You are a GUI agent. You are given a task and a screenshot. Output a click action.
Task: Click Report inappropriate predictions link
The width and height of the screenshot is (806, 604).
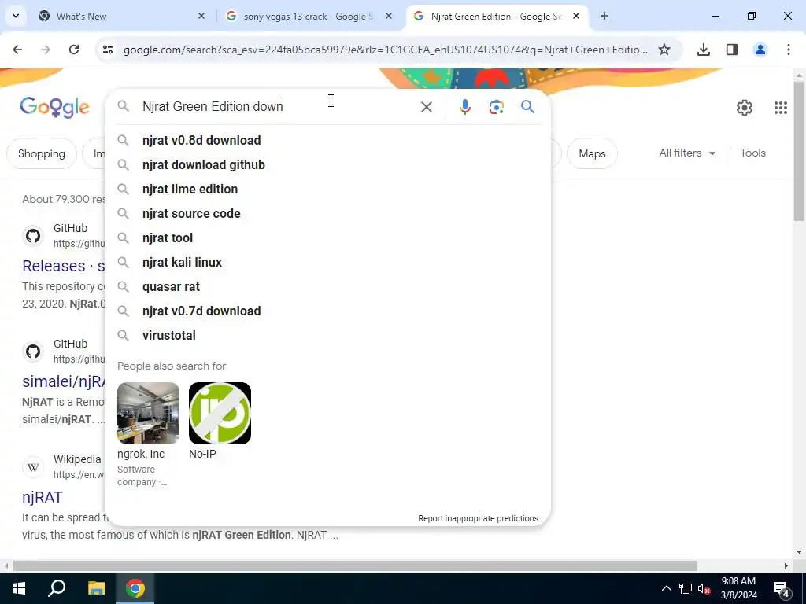pyautogui.click(x=478, y=519)
